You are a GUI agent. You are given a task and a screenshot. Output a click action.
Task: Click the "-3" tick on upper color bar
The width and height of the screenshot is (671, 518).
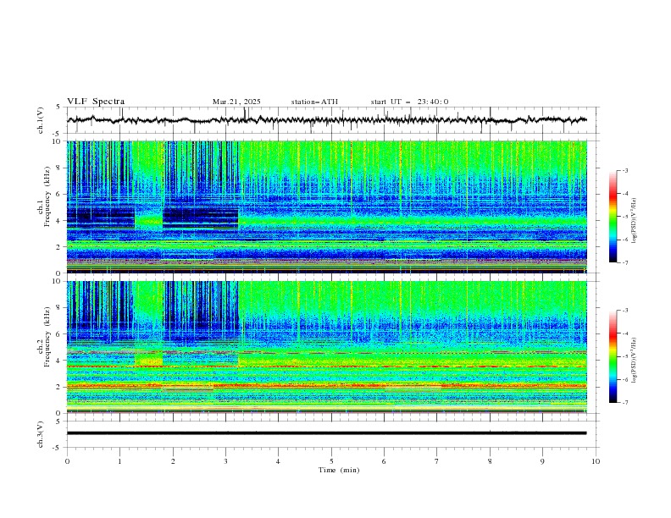pyautogui.click(x=625, y=170)
